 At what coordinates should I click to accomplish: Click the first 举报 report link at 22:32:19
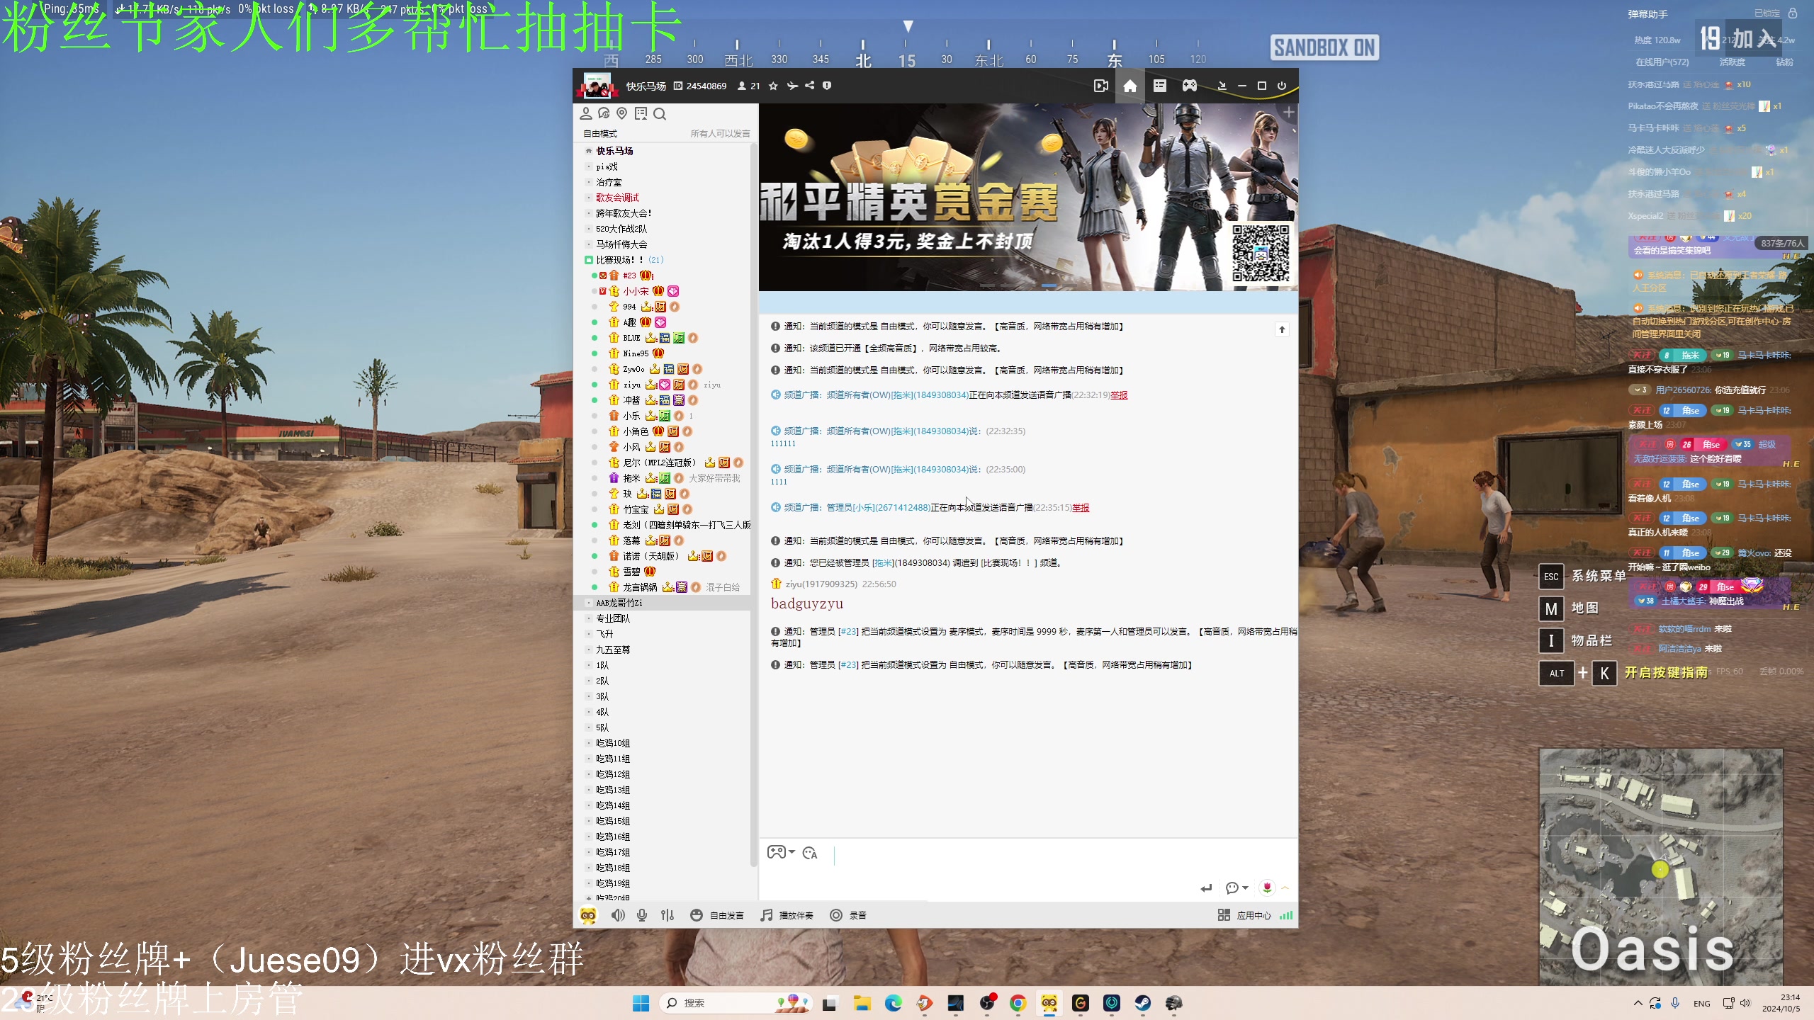tap(1119, 395)
